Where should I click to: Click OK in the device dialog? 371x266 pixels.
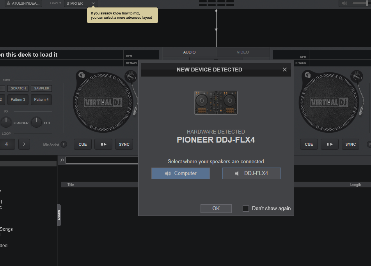click(216, 209)
